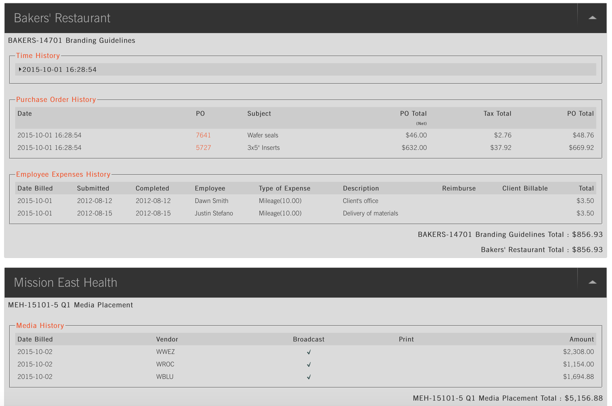The height and width of the screenshot is (406, 612).
Task: Expand the 2015-10-01 16:28:54 time history entry
Action: (305, 70)
